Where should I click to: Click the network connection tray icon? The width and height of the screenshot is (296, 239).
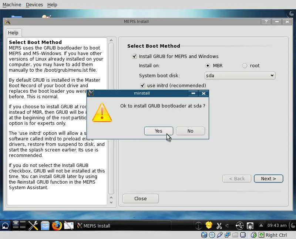click(x=250, y=225)
